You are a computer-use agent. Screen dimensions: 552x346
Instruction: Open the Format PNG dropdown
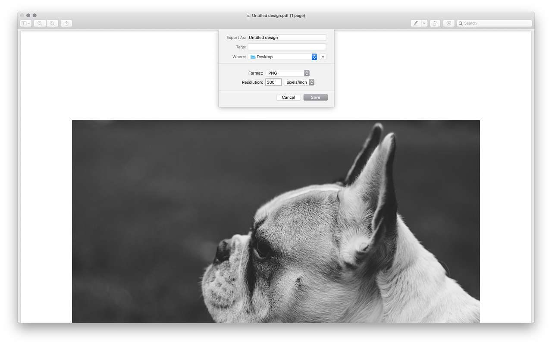click(x=288, y=73)
